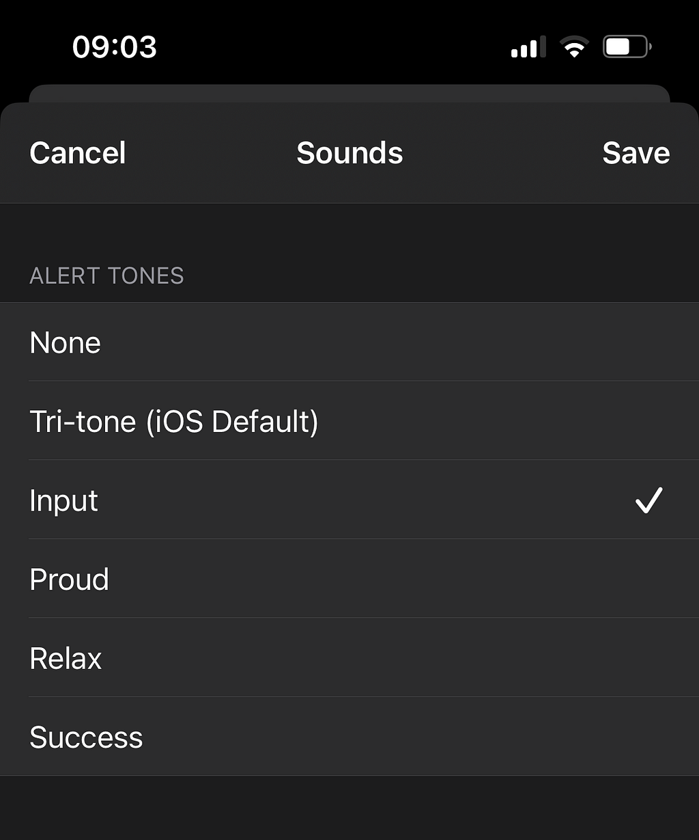The width and height of the screenshot is (699, 840).
Task: Pick the Proud alert tone
Action: tap(349, 578)
